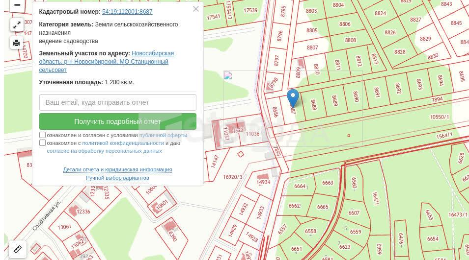Select parcel 8693 on the map
469x260 pixels.
click(419, 84)
